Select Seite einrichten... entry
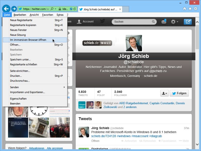201x151 pixels. point(35,71)
